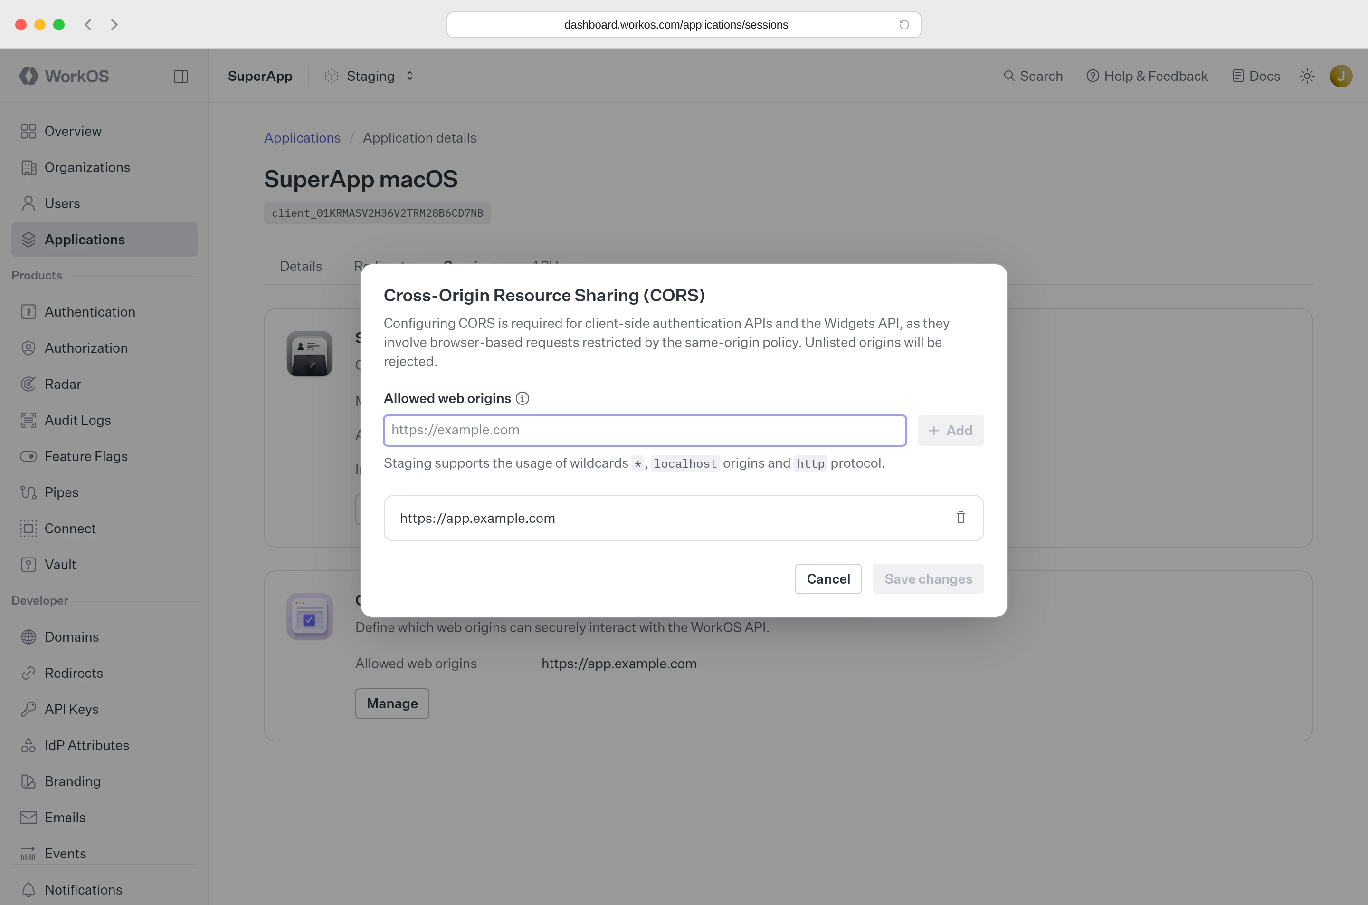The width and height of the screenshot is (1368, 905).
Task: Open Connect in sidebar
Action: (x=104, y=529)
